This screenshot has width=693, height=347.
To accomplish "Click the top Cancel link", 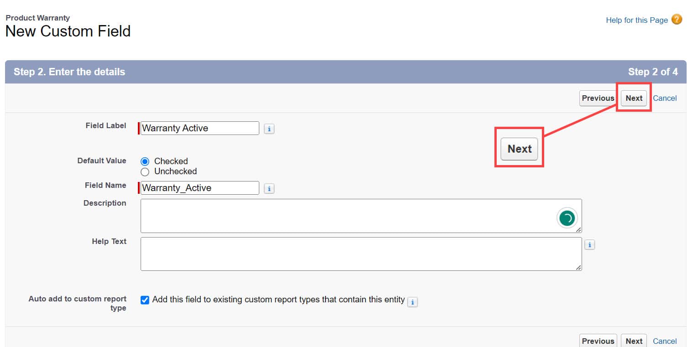I will [665, 98].
